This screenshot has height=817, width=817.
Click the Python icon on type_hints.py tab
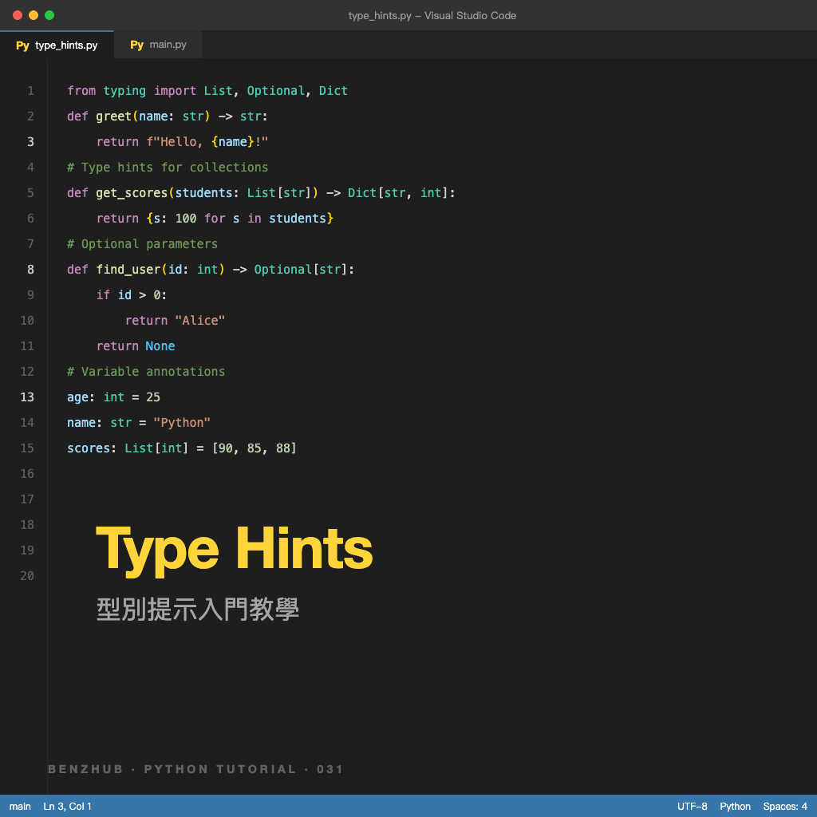22,45
